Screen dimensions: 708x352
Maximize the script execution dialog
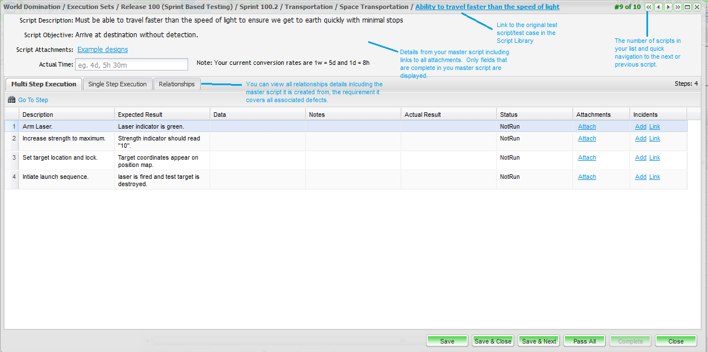point(687,7)
